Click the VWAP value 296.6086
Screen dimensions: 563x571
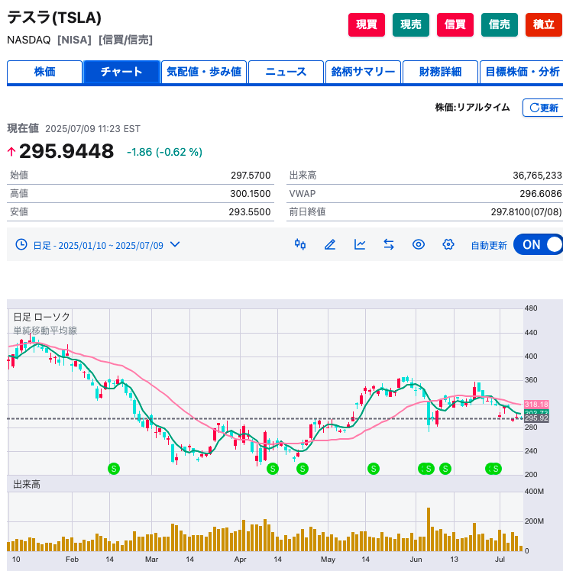541,194
